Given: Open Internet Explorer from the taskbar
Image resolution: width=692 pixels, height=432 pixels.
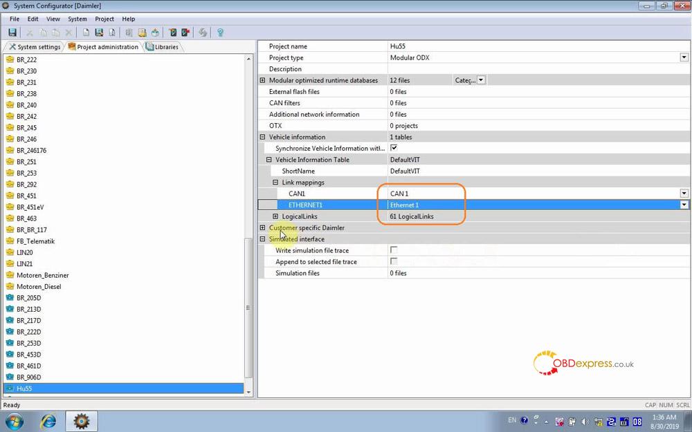Looking at the screenshot, I should click(x=48, y=420).
